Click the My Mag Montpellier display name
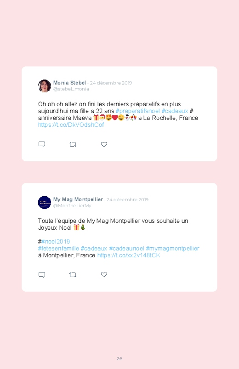Viewport: 239px width, 369px height. click(78, 199)
